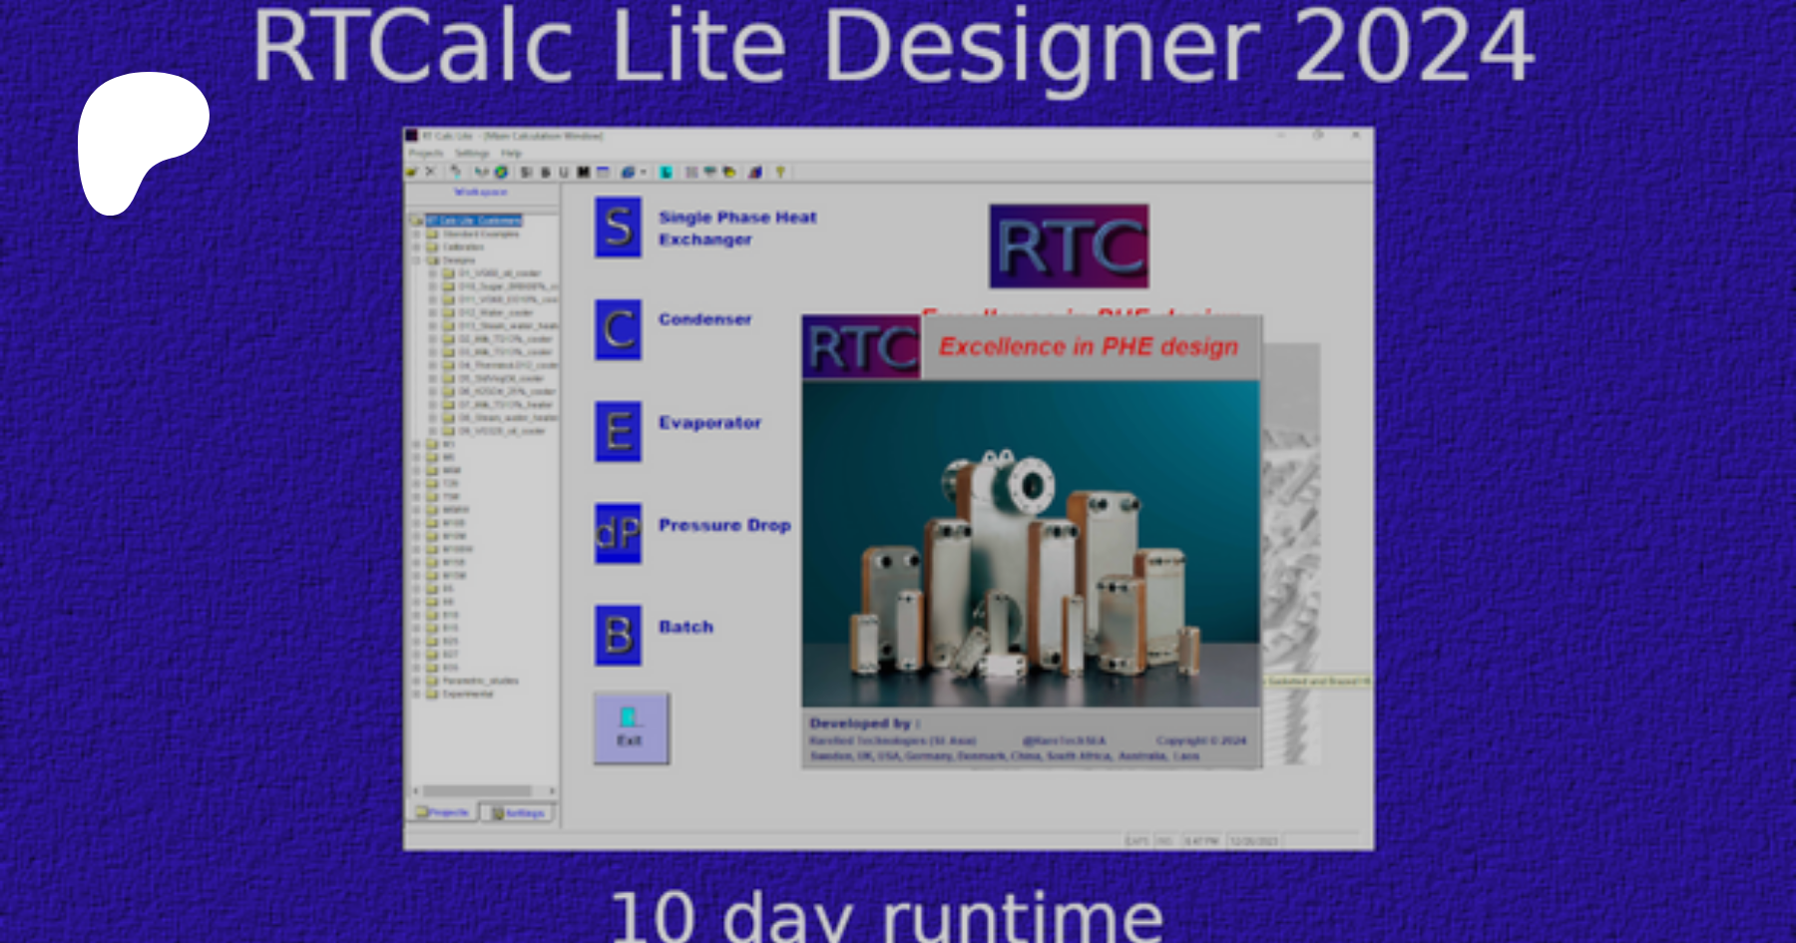
Task: Open the dP Pressure Drop calculator
Action: coord(618,534)
